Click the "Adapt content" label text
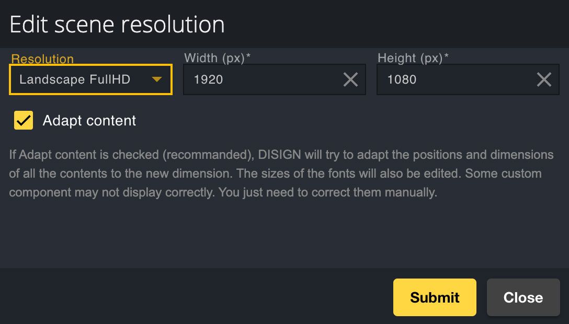 (89, 121)
